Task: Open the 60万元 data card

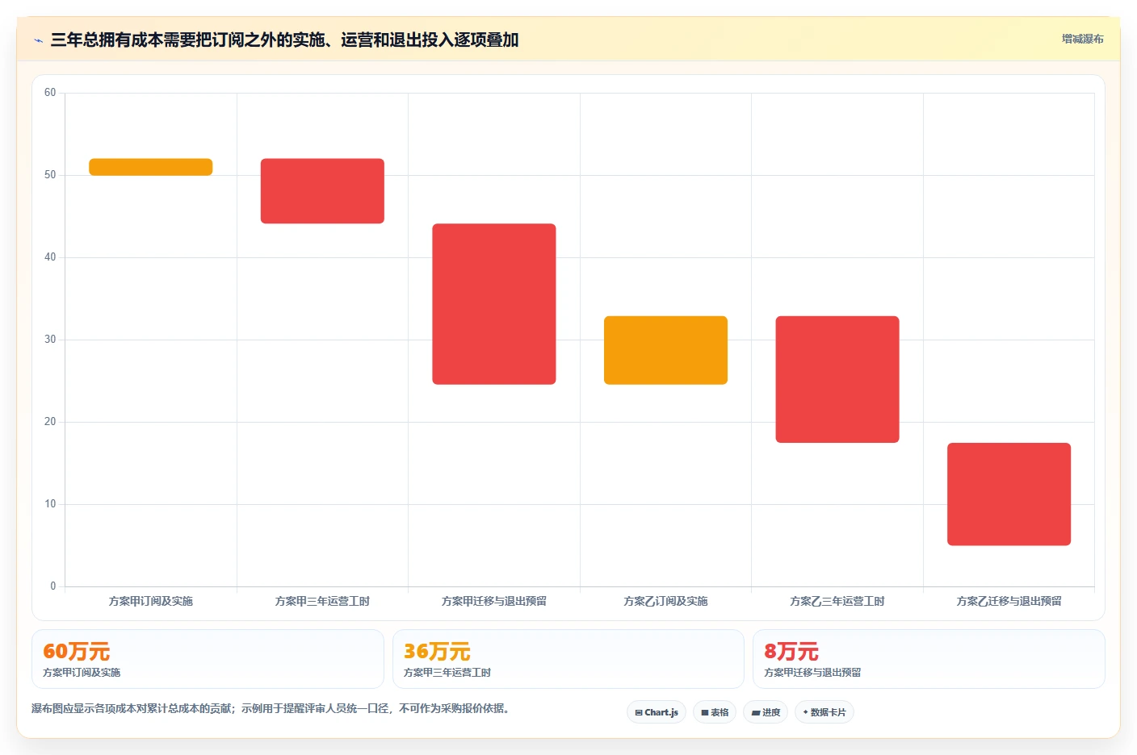Action: (208, 659)
